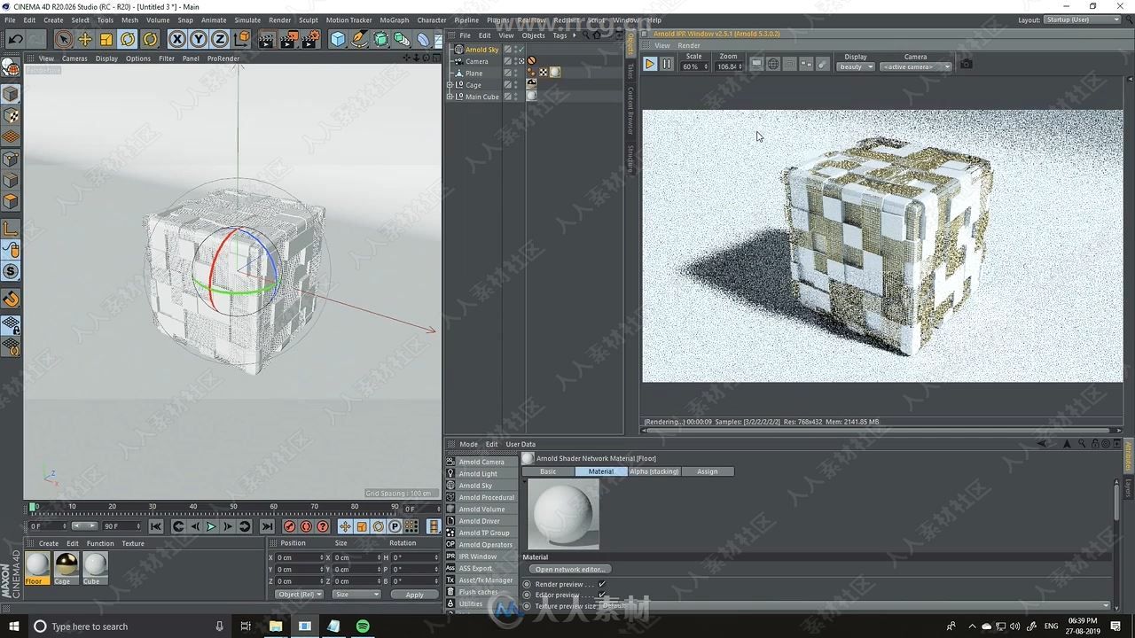Activate the Scale tool
This screenshot has height=638, width=1135.
pyautogui.click(x=106, y=39)
